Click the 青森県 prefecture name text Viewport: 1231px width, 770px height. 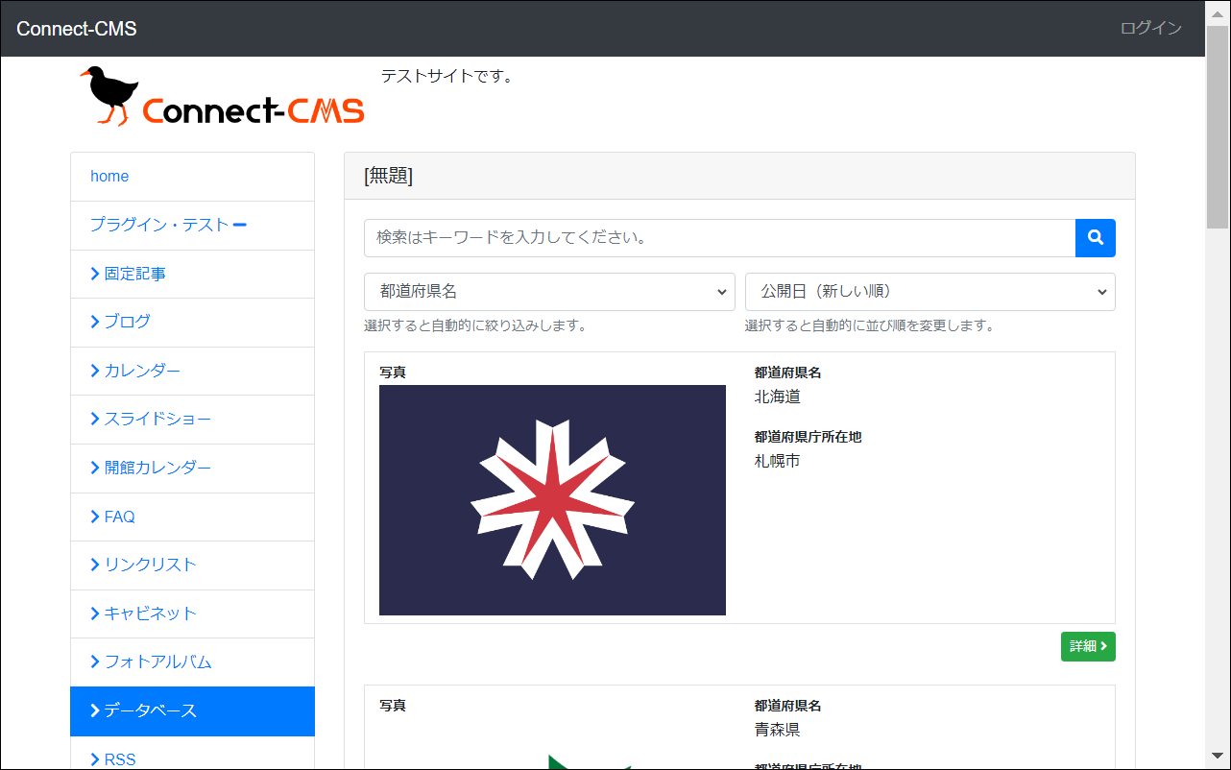click(778, 730)
